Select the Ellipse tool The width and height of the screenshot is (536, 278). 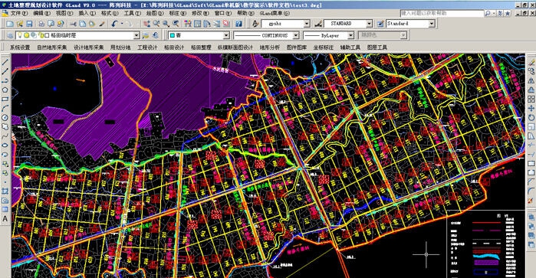click(x=5, y=146)
